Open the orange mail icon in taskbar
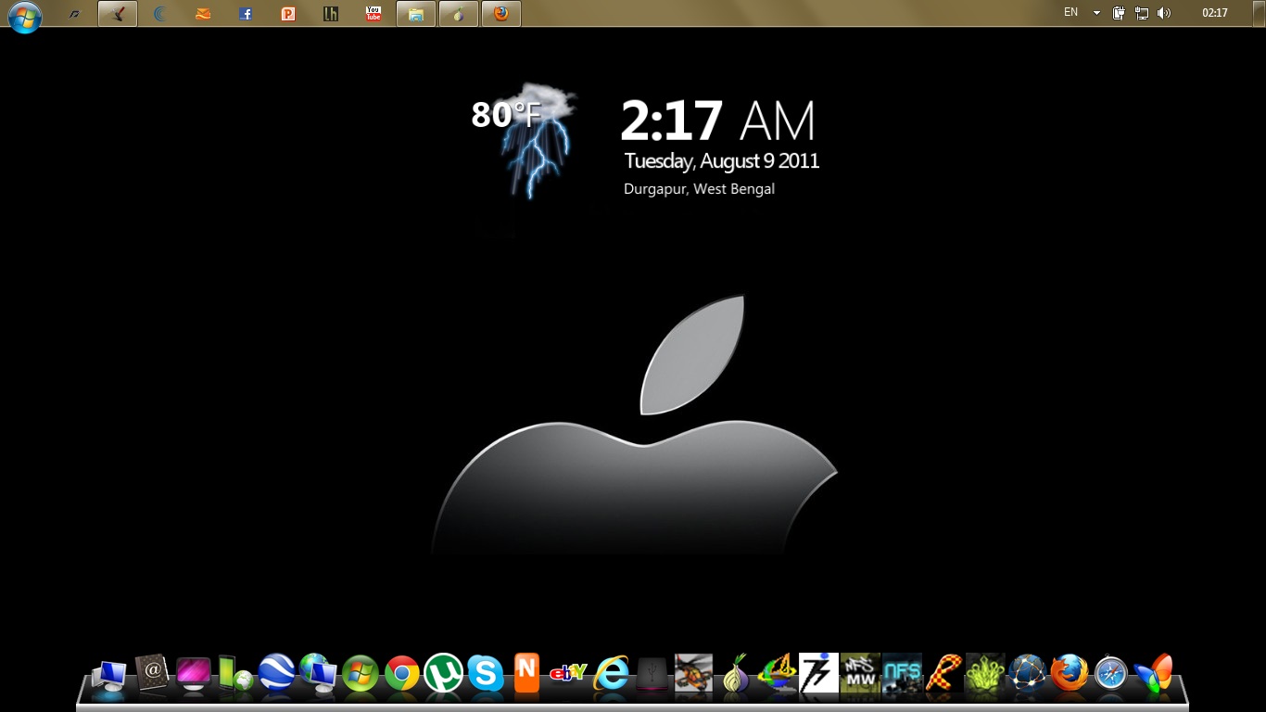The width and height of the screenshot is (1266, 712). tap(203, 14)
